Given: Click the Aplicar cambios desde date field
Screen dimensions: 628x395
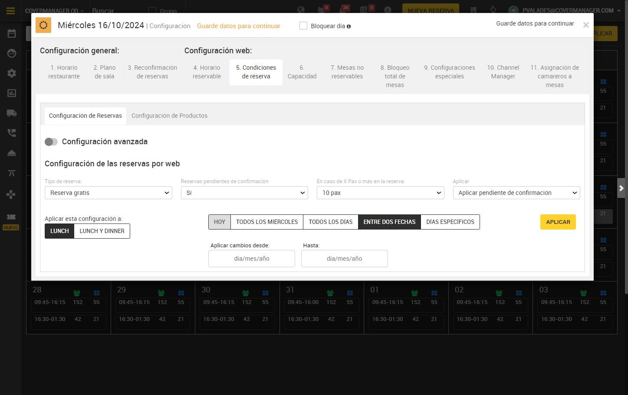Looking at the screenshot, I should pos(252,259).
